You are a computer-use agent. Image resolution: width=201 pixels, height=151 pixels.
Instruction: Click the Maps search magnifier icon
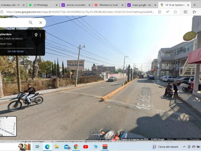click(x=31, y=23)
